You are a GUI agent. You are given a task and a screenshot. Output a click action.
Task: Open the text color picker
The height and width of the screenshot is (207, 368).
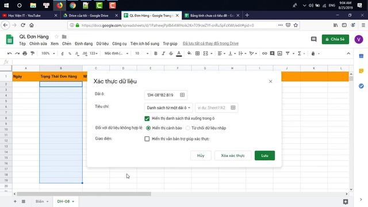pos(179,53)
